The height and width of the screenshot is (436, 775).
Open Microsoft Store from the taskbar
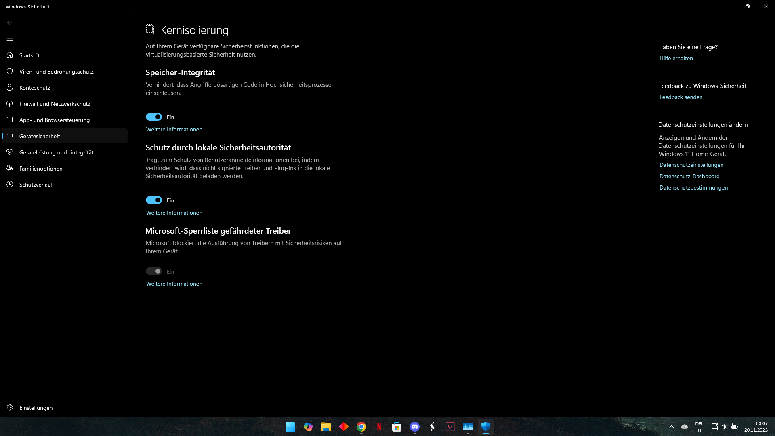(x=397, y=427)
